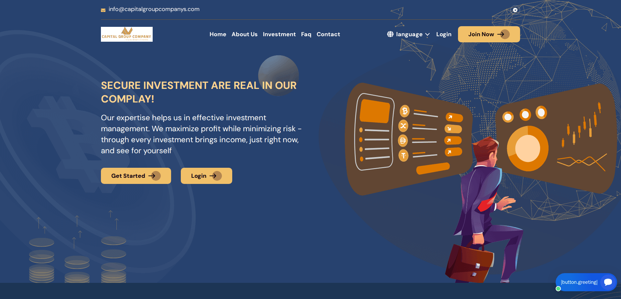621x299 pixels.
Task: Click the Capital Group Company logo
Action: point(126,34)
